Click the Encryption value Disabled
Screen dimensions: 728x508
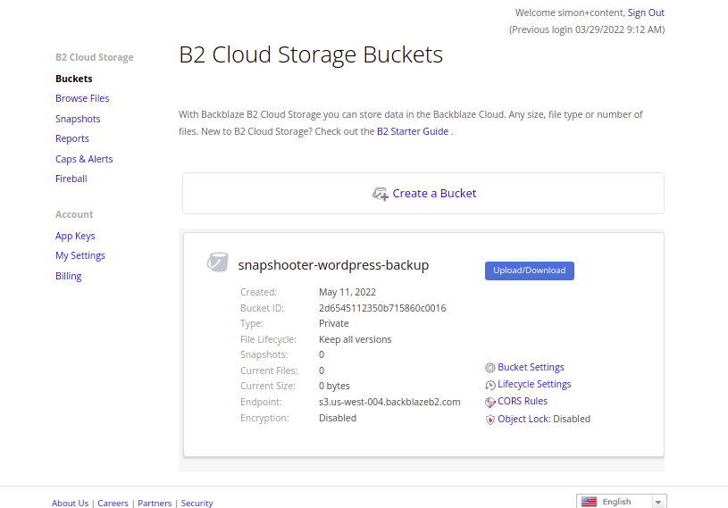pyautogui.click(x=338, y=418)
